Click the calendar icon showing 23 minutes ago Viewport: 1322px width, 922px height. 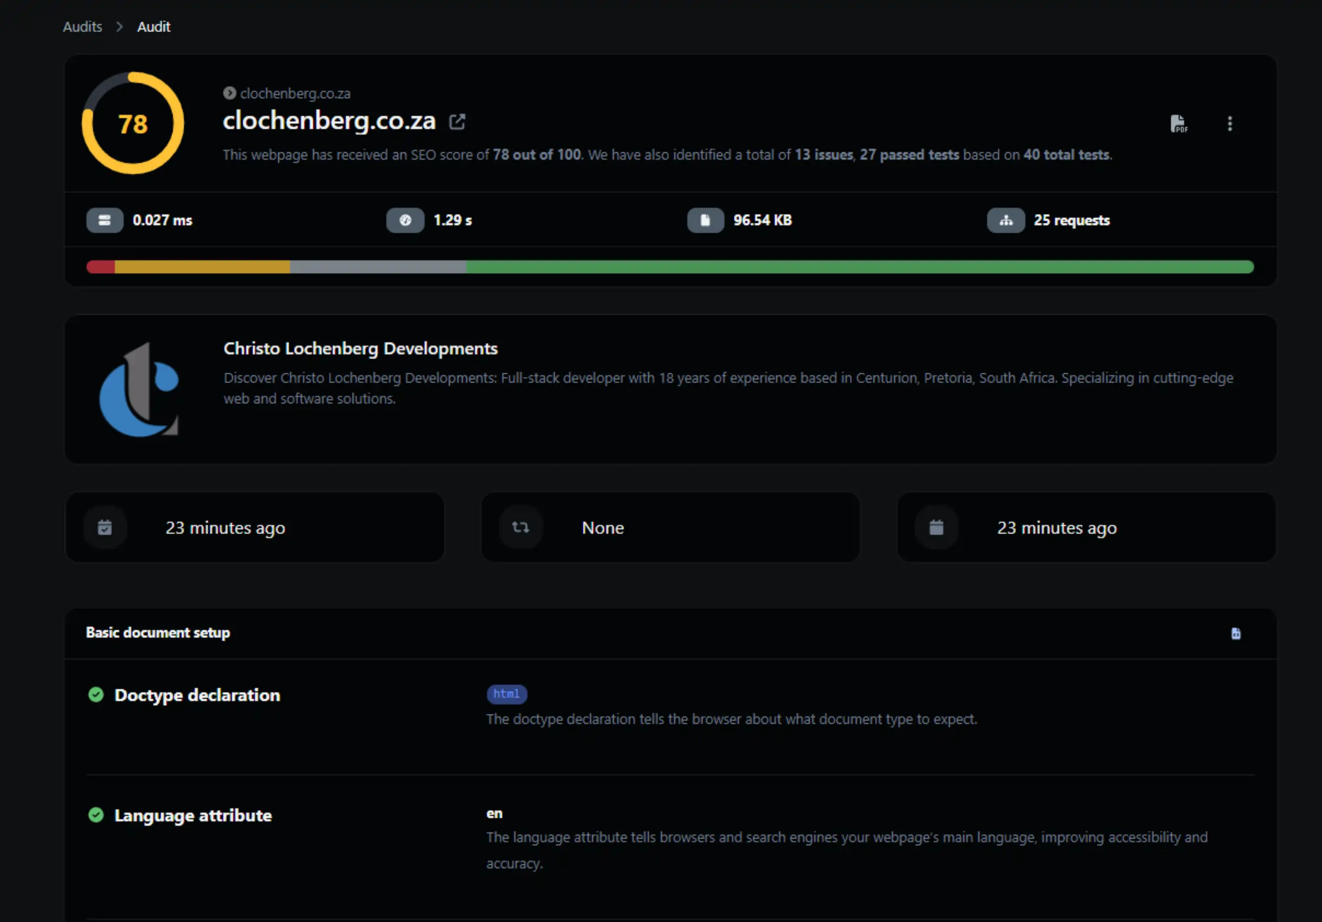tap(104, 527)
